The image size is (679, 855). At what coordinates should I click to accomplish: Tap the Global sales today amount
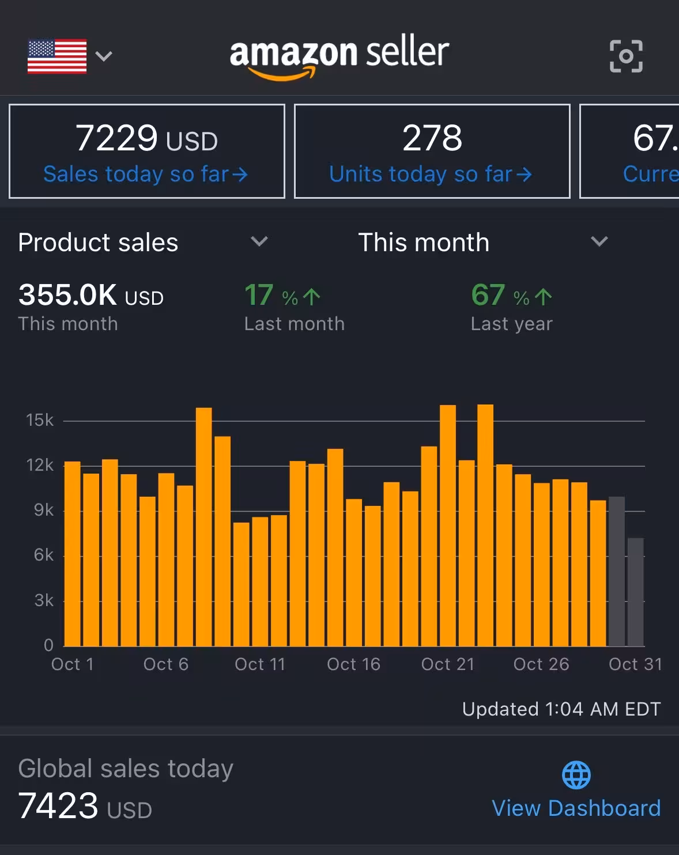point(85,806)
